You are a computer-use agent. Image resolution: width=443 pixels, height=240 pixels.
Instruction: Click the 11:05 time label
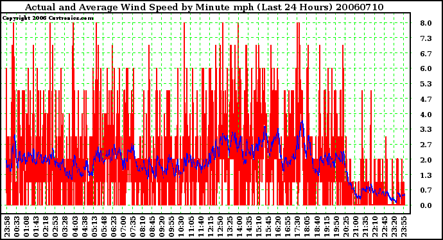coord(191,227)
